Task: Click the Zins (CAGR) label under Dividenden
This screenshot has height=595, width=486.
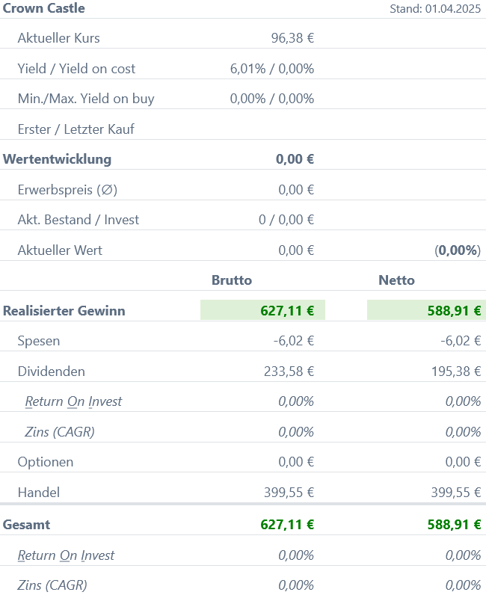Action: point(60,432)
